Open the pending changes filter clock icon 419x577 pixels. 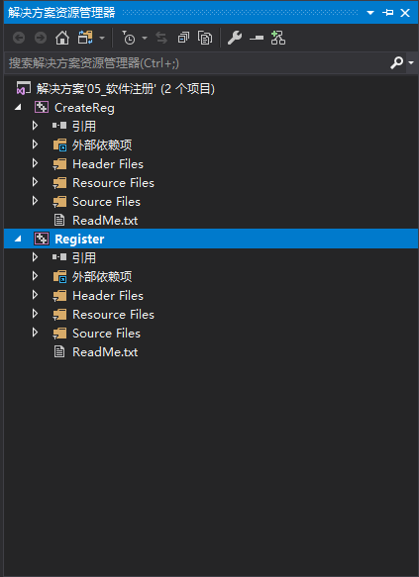pos(129,38)
